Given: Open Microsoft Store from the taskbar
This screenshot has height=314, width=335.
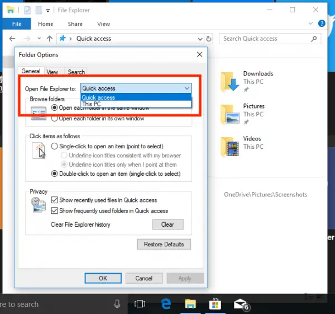Looking at the screenshot, I should point(215,304).
